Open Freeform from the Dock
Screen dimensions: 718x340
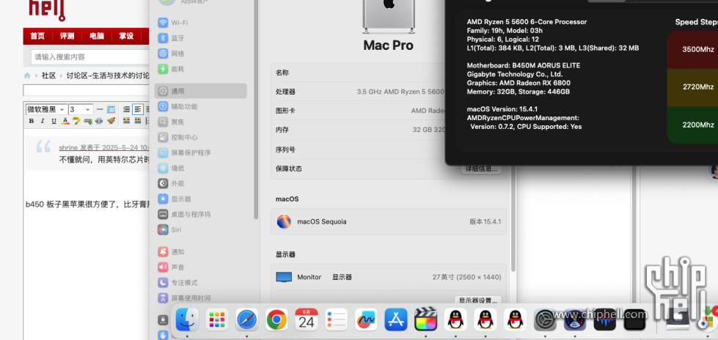(366, 319)
